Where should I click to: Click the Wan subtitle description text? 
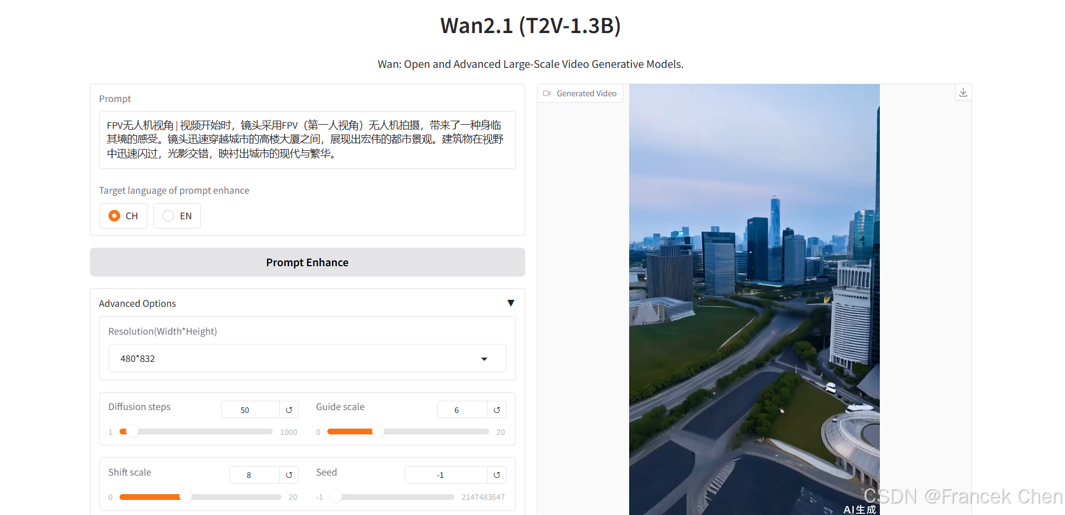click(530, 64)
